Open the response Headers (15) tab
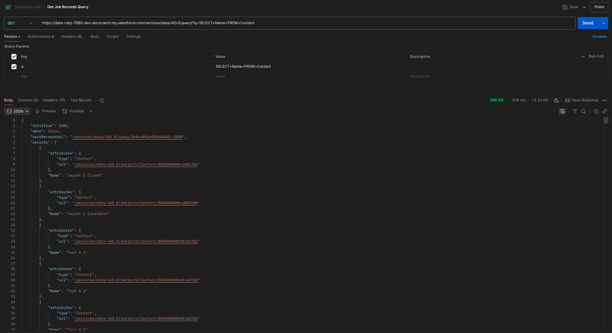Image resolution: width=612 pixels, height=333 pixels. [54, 100]
